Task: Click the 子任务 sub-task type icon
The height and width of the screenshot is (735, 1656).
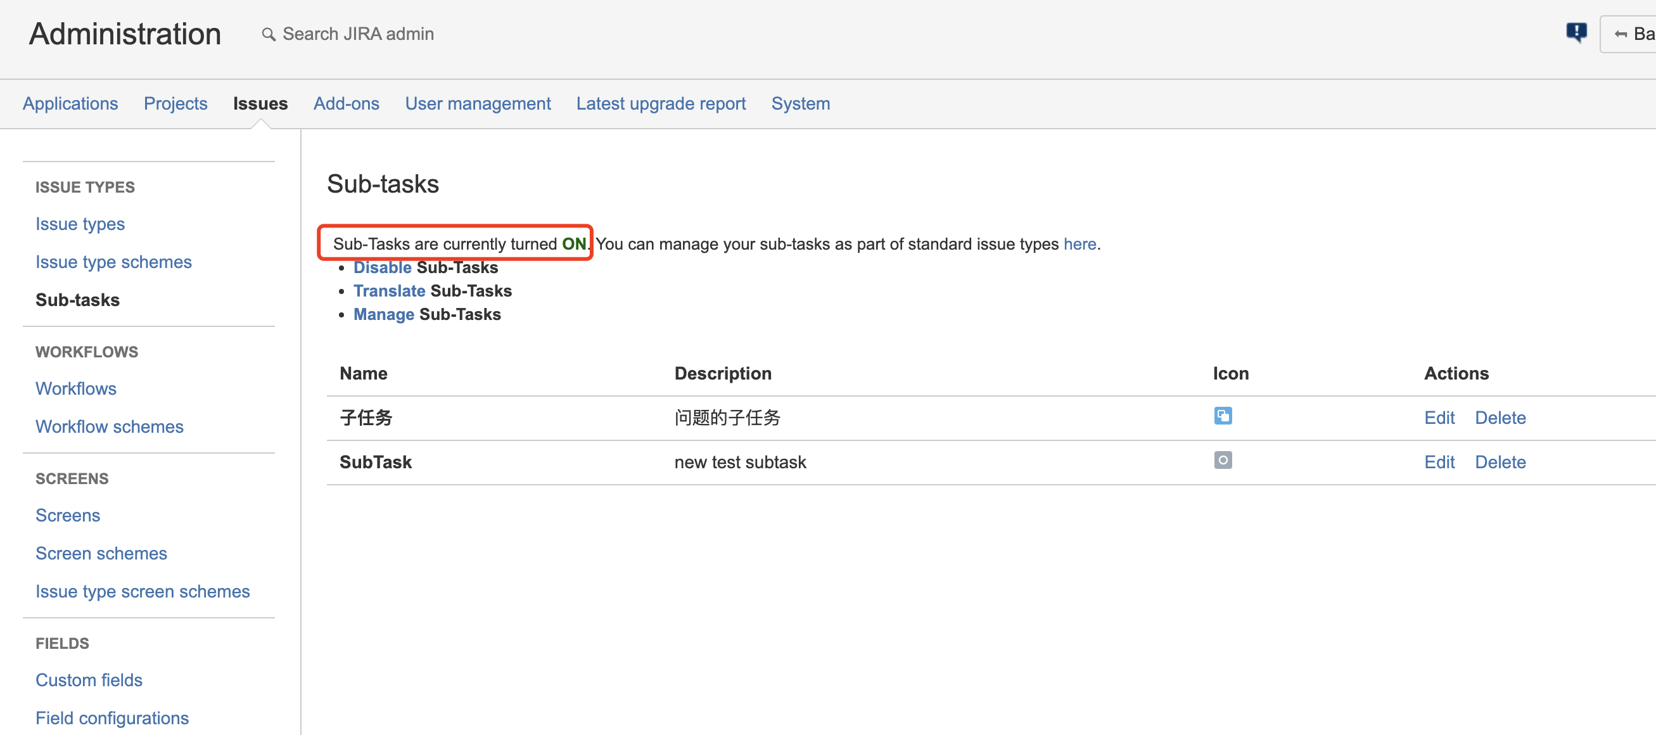Action: [x=1222, y=416]
